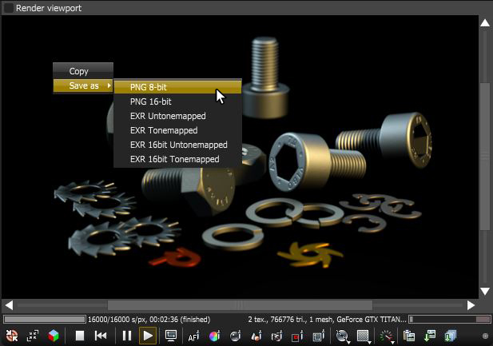Screen dimensions: 493x346
Task: Select the object picker icon
Action: point(256,336)
